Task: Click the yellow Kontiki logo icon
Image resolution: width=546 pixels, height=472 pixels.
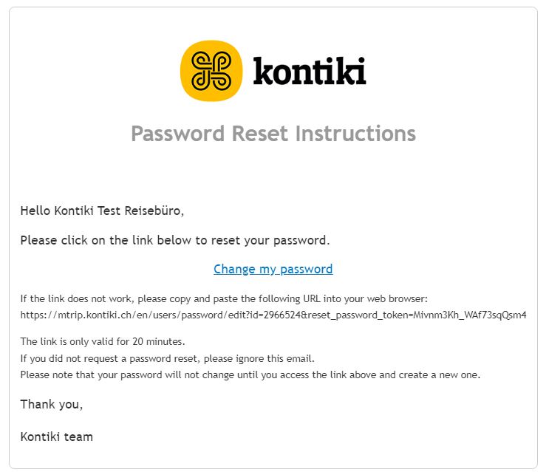Action: pyautogui.click(x=211, y=71)
